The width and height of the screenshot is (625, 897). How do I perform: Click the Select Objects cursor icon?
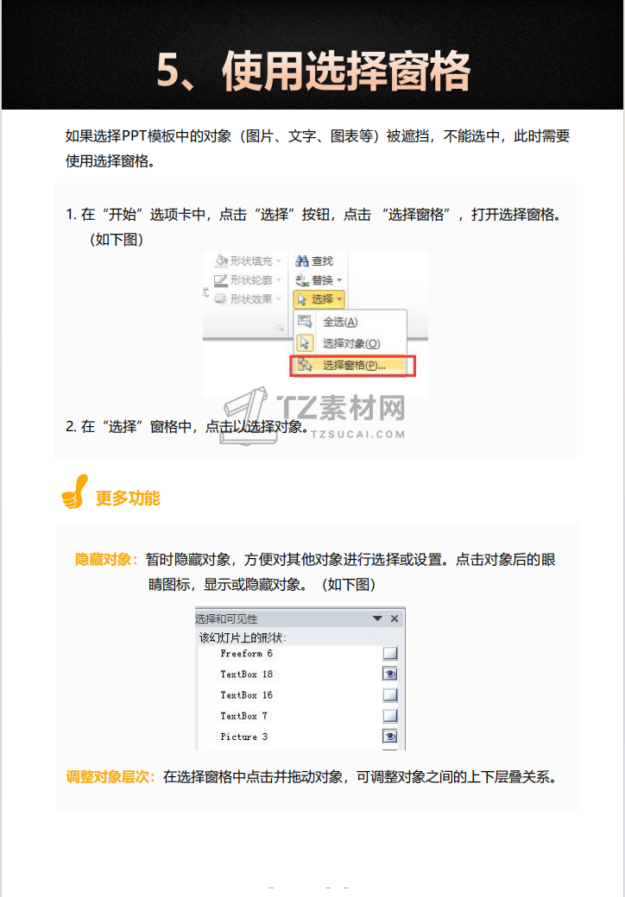[305, 343]
